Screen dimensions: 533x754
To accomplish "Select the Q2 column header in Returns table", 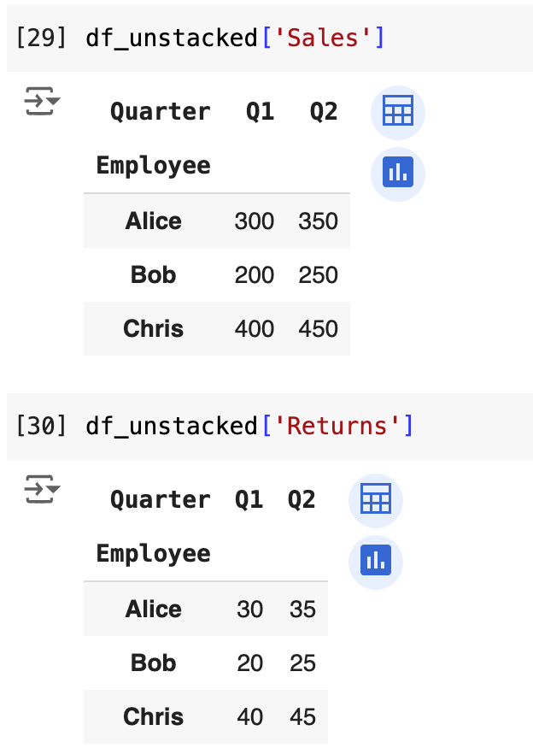I will click(x=302, y=500).
